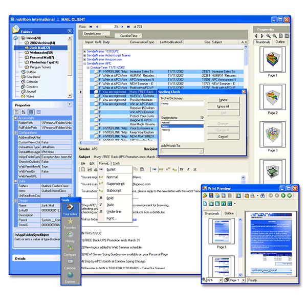Click Alphabetical sort icon in Properties toolbar
Image resolution: width=307 pixels, height=307 pixels.
click(24, 112)
